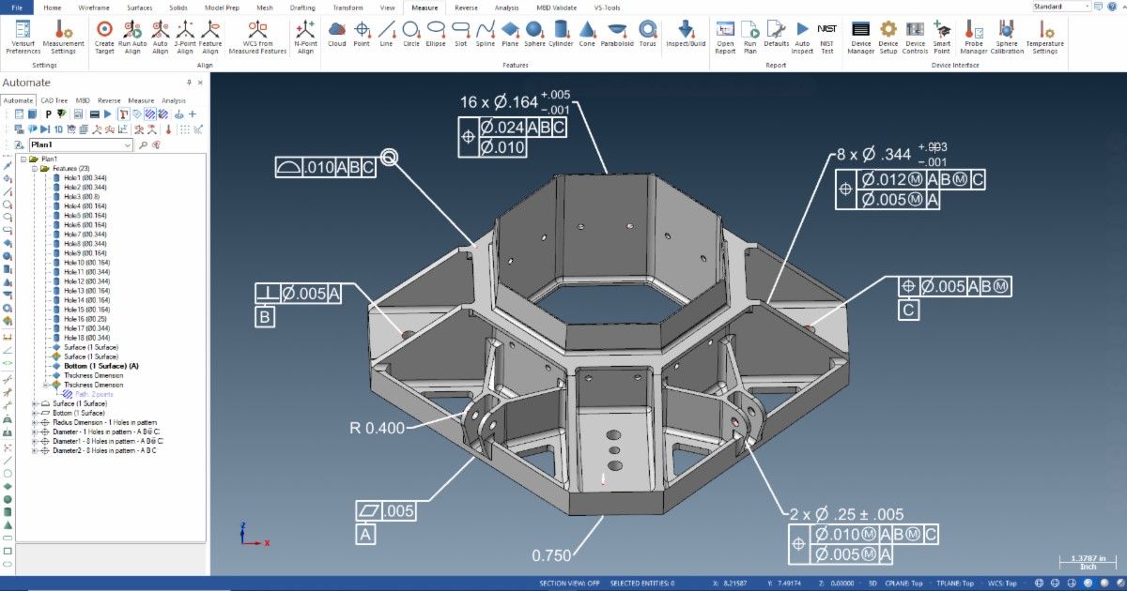Expand the Diameter2 holes pattern node
This screenshot has height=591, width=1127.
(35, 450)
